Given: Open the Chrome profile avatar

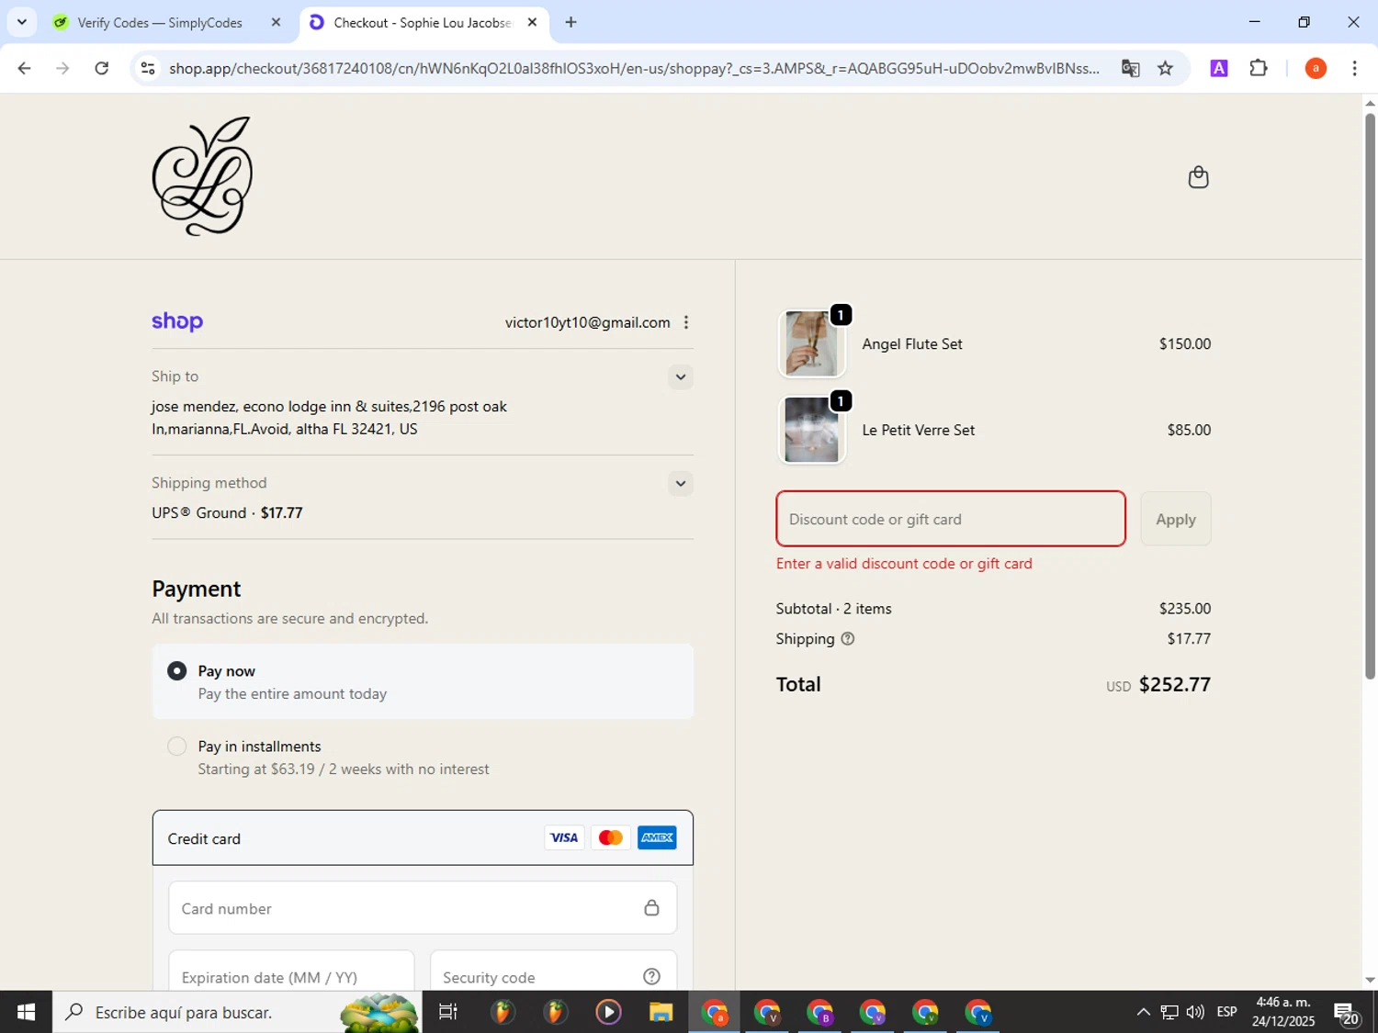Looking at the screenshot, I should tap(1316, 68).
